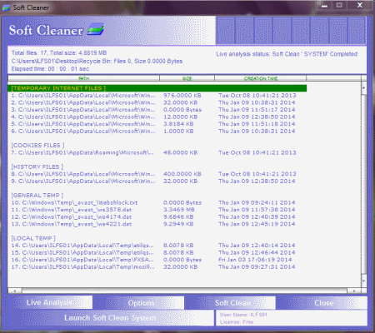Viewport: 375px width, 333px height.
Task: Click vertical scrollbar down arrow
Action: [364, 281]
